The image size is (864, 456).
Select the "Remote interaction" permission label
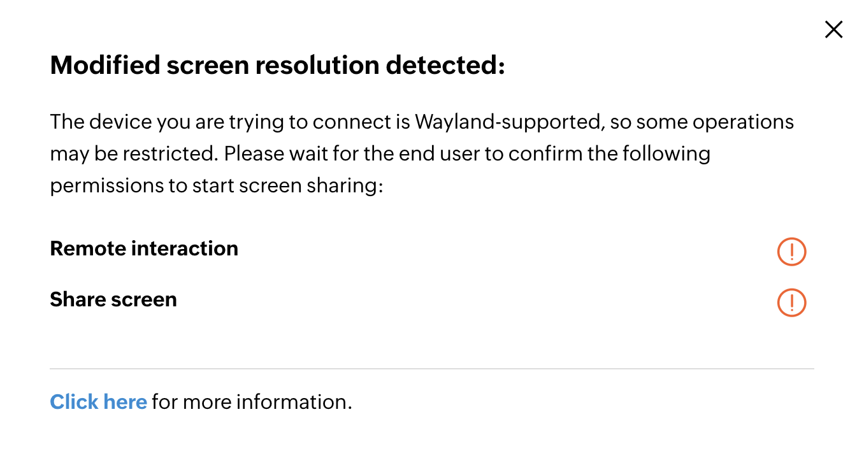[x=144, y=248]
